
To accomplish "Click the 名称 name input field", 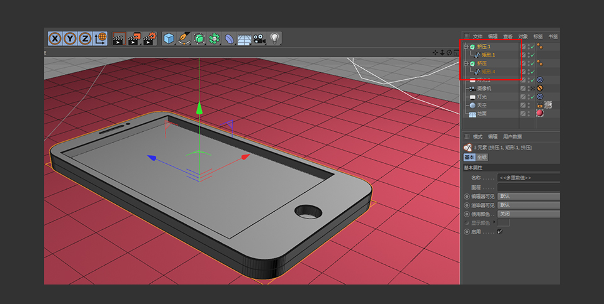I will point(528,178).
